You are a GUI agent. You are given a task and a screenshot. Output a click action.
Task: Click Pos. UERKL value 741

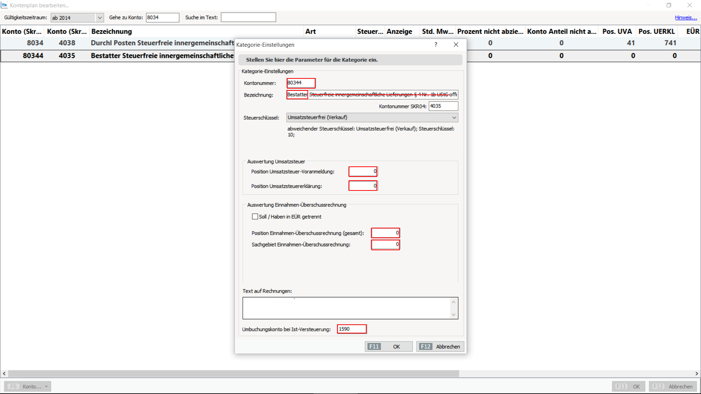click(670, 43)
